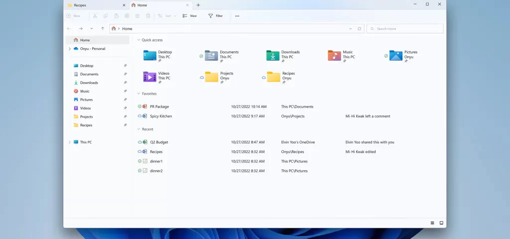The image size is (510, 239).
Task: Go back with the left arrow
Action: coord(69,28)
